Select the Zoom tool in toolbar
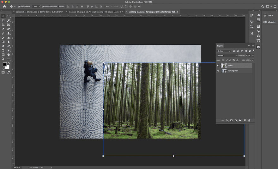This screenshot has height=169, width=278. pos(3,59)
